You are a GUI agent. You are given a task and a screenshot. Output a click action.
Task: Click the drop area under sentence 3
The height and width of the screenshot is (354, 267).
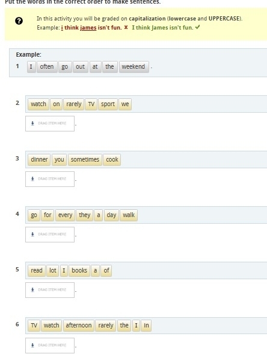click(50, 179)
